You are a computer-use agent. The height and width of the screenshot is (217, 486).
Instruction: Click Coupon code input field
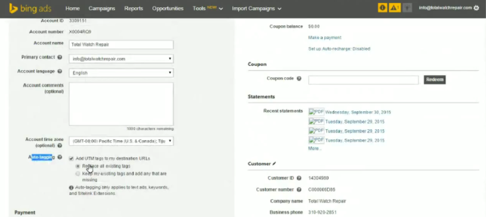[x=363, y=80]
